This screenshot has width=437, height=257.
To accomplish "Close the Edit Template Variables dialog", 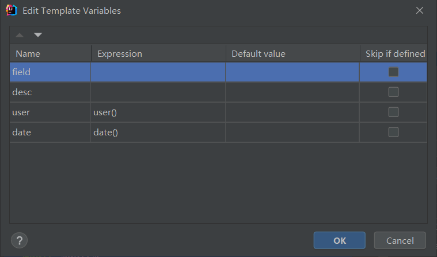I will coord(419,10).
